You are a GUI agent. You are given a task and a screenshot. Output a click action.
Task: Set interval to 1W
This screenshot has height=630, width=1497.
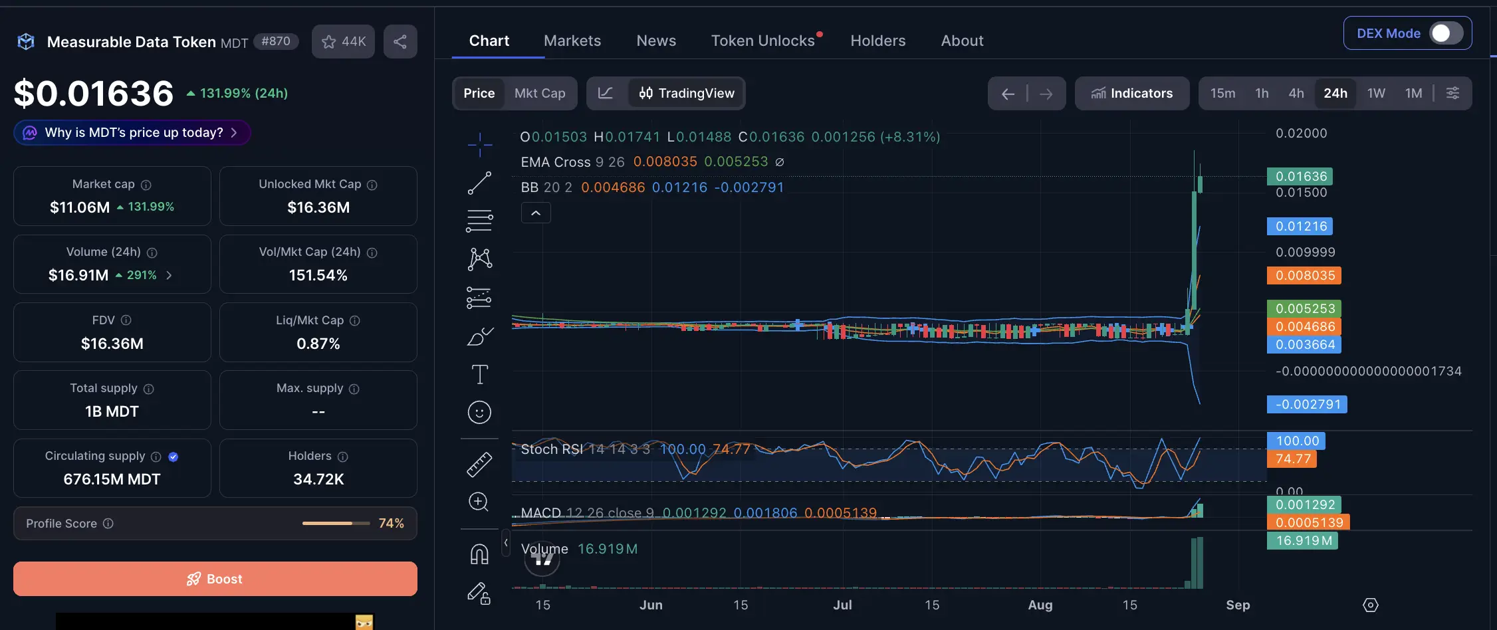pos(1376,93)
